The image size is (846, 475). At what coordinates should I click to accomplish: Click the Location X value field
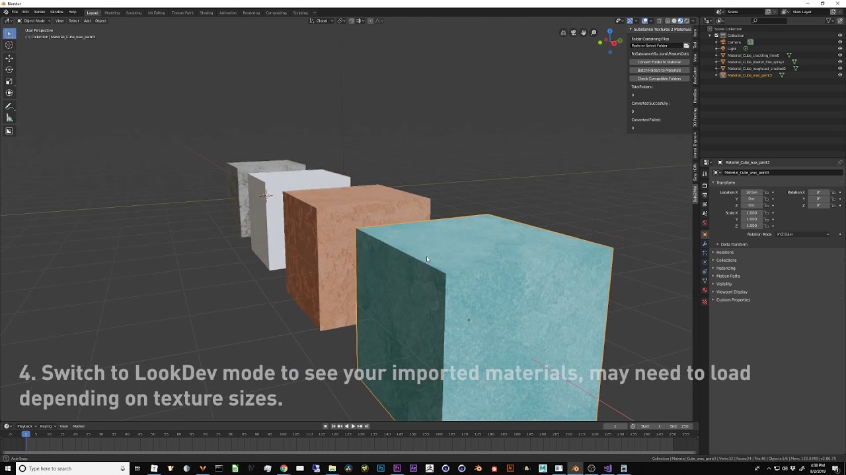tap(751, 193)
